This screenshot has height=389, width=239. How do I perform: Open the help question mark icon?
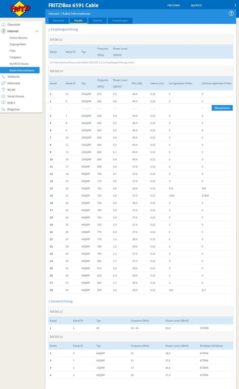pyautogui.click(x=231, y=13)
